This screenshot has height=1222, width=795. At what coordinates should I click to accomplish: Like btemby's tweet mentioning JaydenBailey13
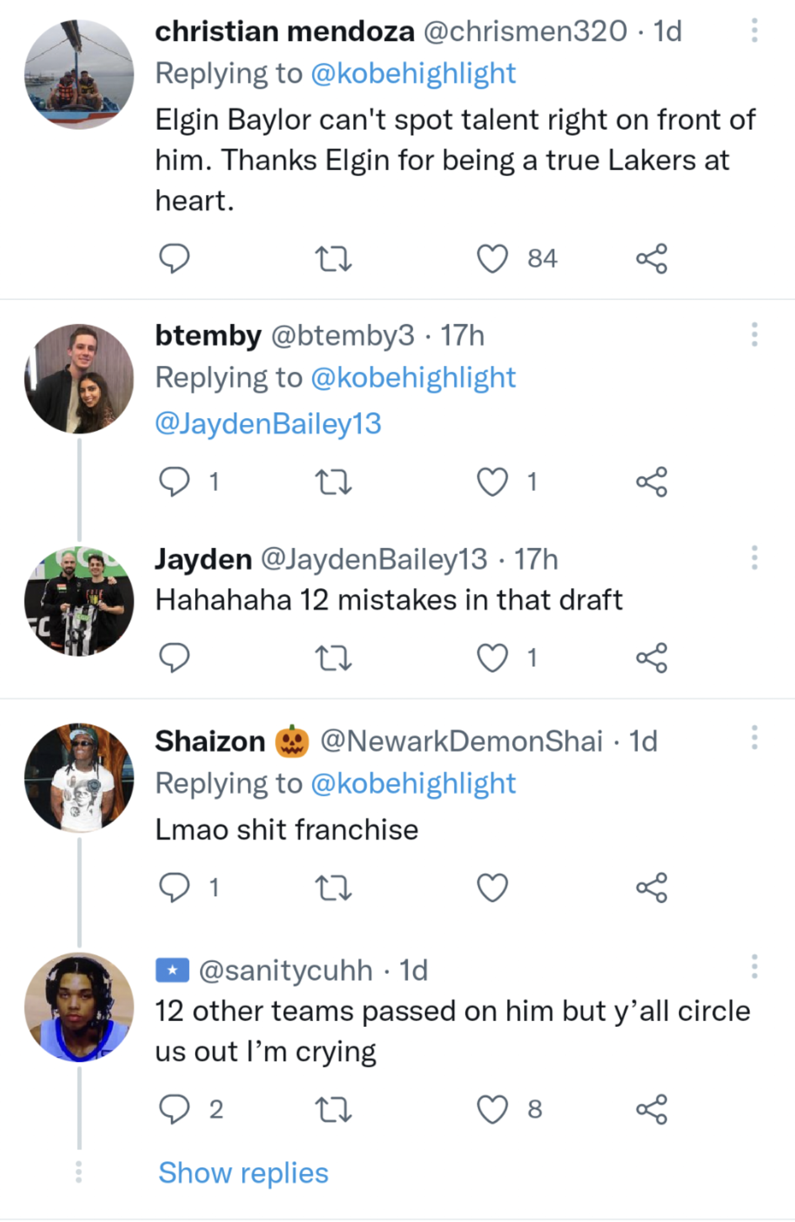point(493,482)
